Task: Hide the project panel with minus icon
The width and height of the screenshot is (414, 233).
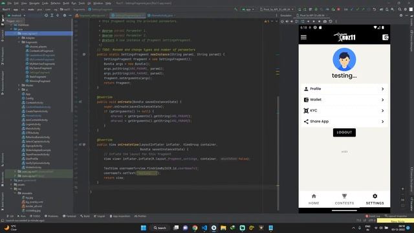Action: [x=70, y=16]
